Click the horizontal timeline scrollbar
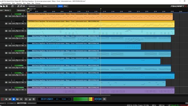The height and width of the screenshot is (106, 188). (x=69, y=95)
